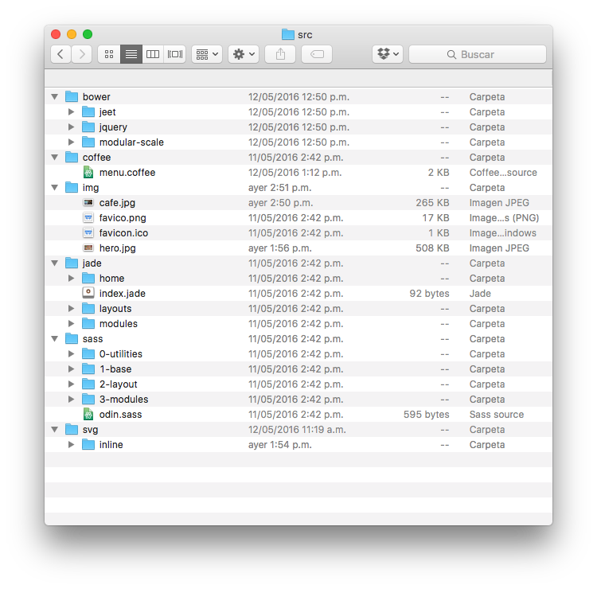This screenshot has height=589, width=597.
Task: Go back with the left chevron button
Action: 60,54
